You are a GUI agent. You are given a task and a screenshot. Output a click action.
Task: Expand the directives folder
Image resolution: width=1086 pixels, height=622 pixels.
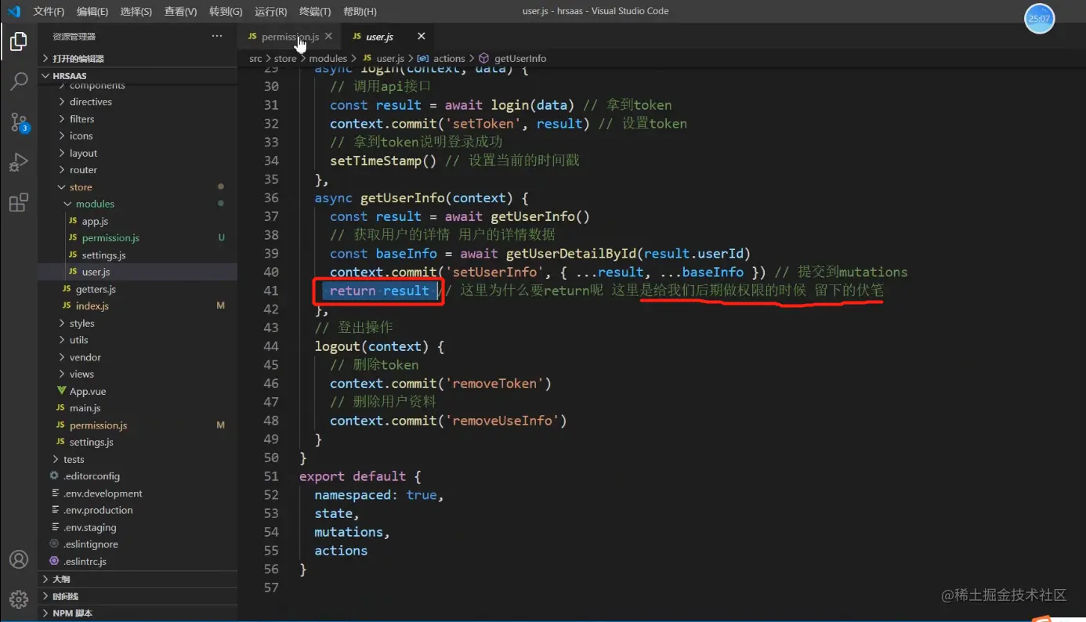tap(138, 102)
